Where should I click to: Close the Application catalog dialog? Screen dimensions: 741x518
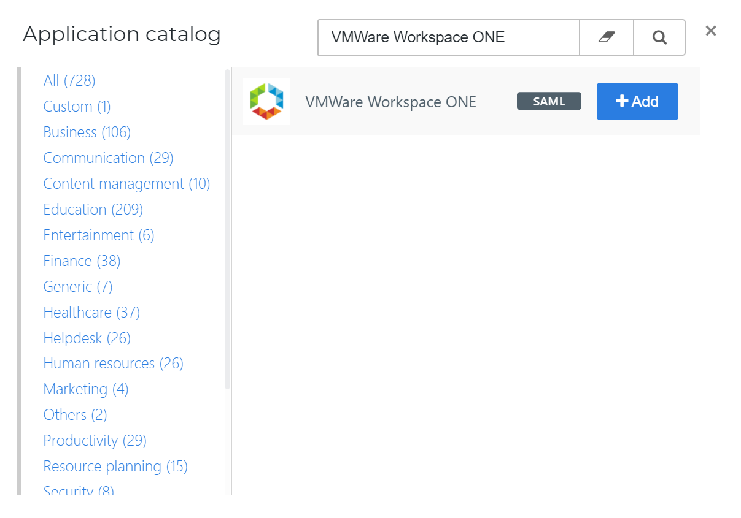[x=711, y=31]
